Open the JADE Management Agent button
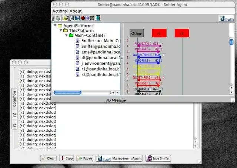Image resolution: width=237 pixels, height=168 pixels. point(119,158)
